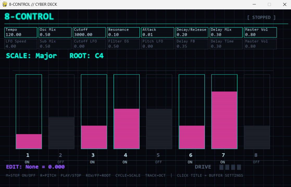Select the Delay Mix parameter box
Viewport: 291px width, 187px height.
pos(226,32)
